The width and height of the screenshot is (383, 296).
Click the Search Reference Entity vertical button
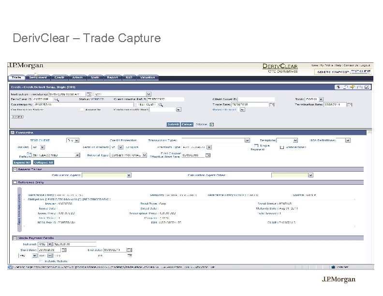[19, 209]
